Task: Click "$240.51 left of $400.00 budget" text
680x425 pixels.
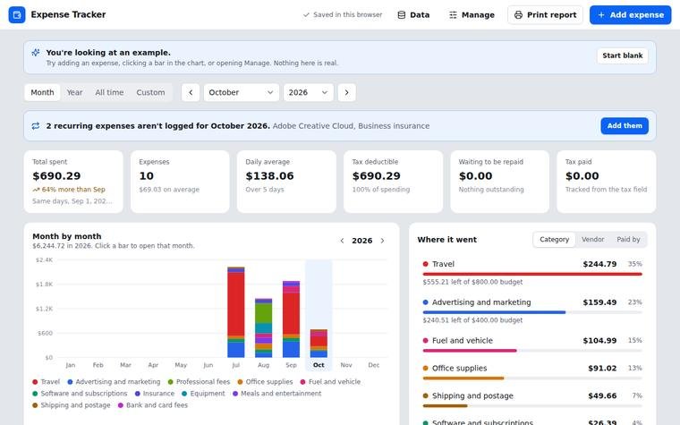Action: [472, 320]
